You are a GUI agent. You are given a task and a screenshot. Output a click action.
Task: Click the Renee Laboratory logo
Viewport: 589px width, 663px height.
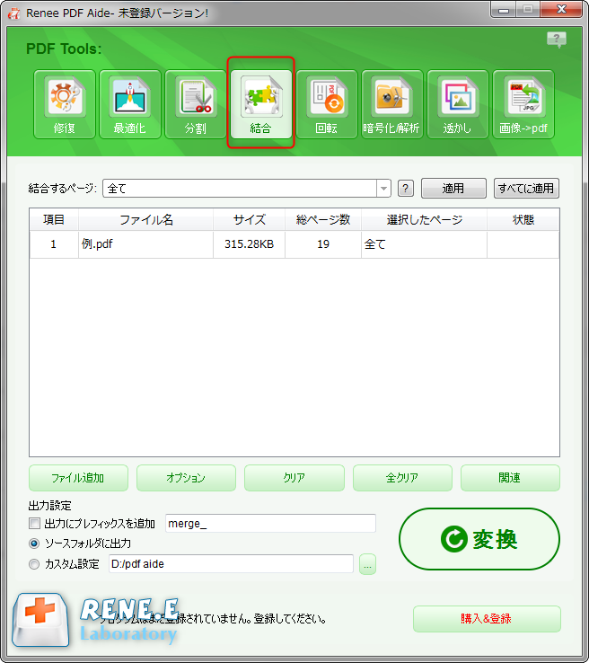pos(95,620)
